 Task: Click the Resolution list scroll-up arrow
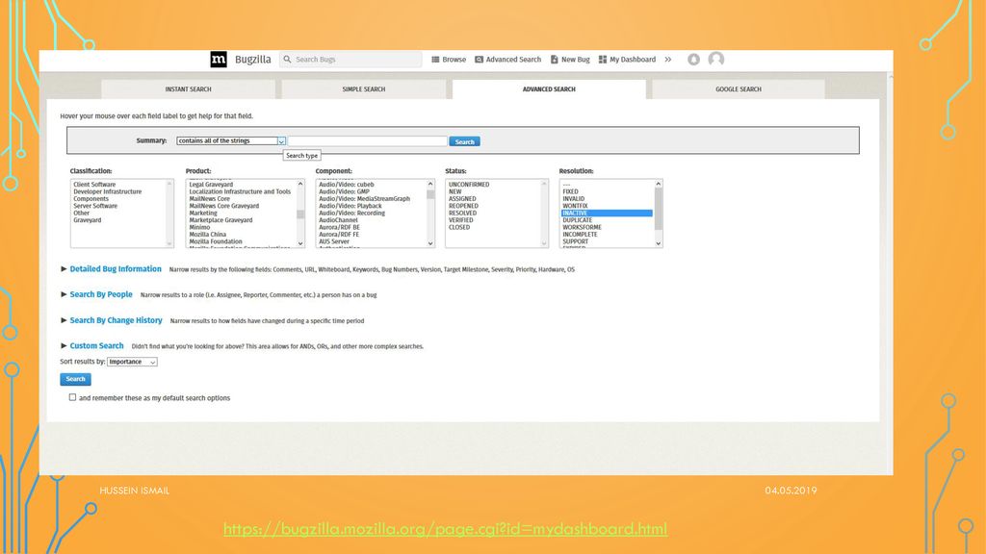point(659,184)
